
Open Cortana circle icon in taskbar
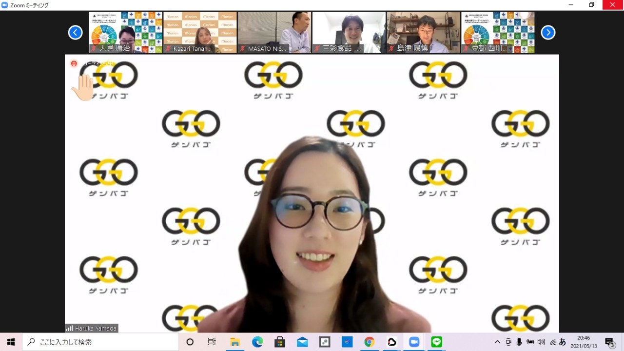[190, 342]
